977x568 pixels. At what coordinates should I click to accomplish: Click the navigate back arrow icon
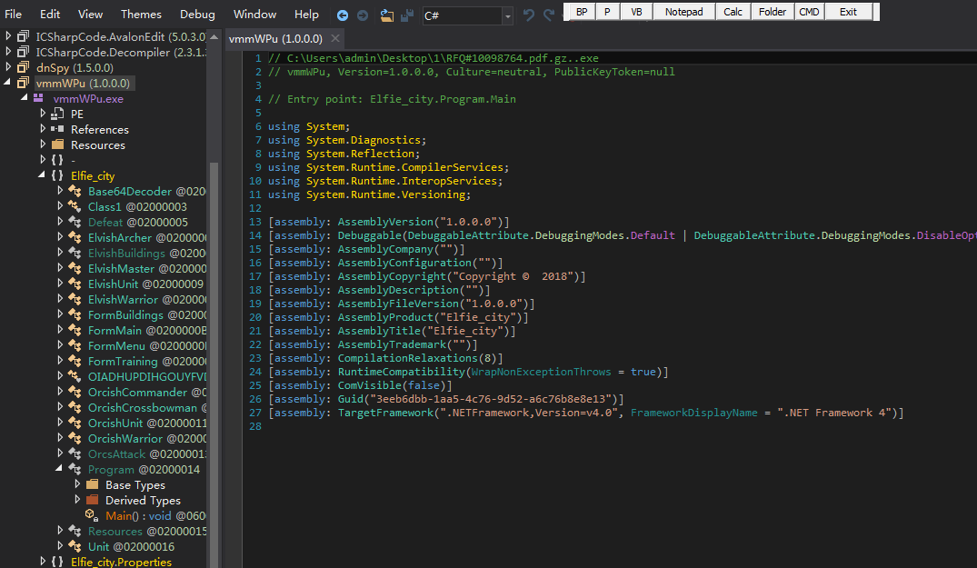pyautogui.click(x=343, y=15)
